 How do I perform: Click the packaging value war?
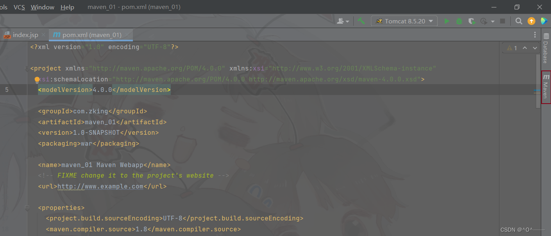87,143
